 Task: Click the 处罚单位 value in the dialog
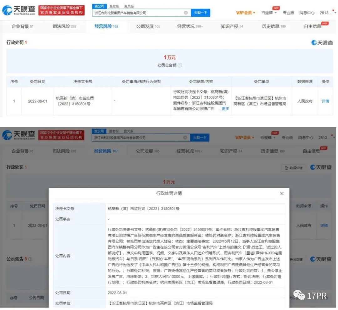click(x=160, y=303)
